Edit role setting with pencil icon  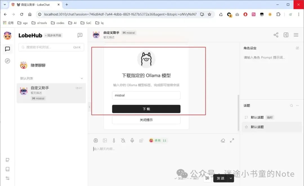pyautogui.click(x=297, y=48)
